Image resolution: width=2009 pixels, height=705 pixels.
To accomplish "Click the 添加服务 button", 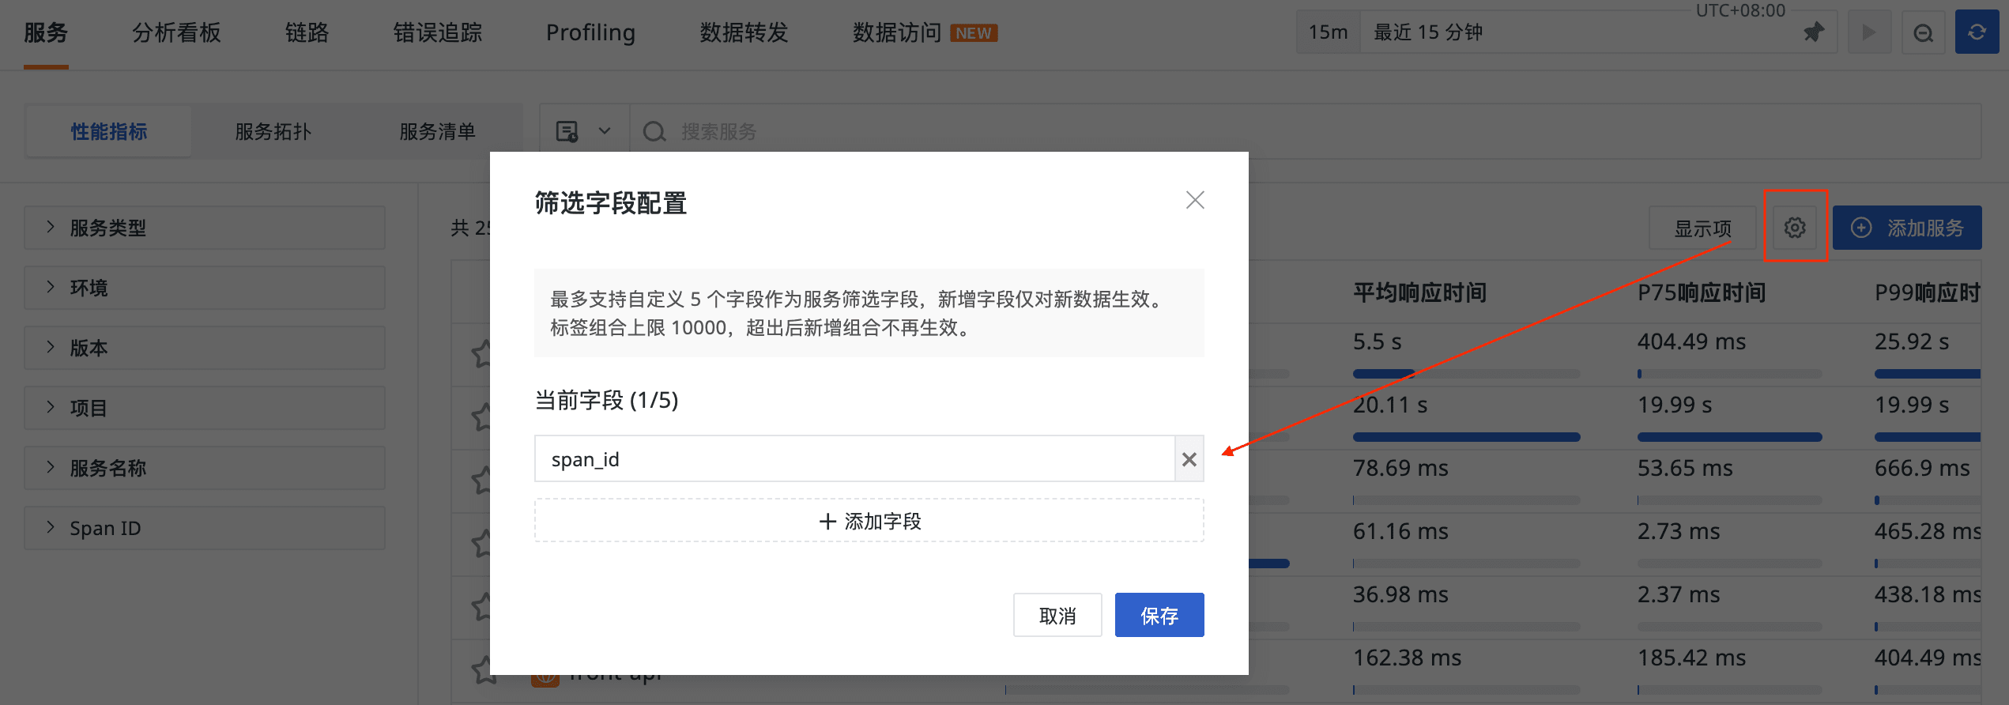I will [x=1906, y=228].
